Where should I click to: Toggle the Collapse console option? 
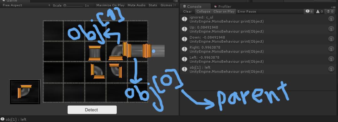coord(203,11)
